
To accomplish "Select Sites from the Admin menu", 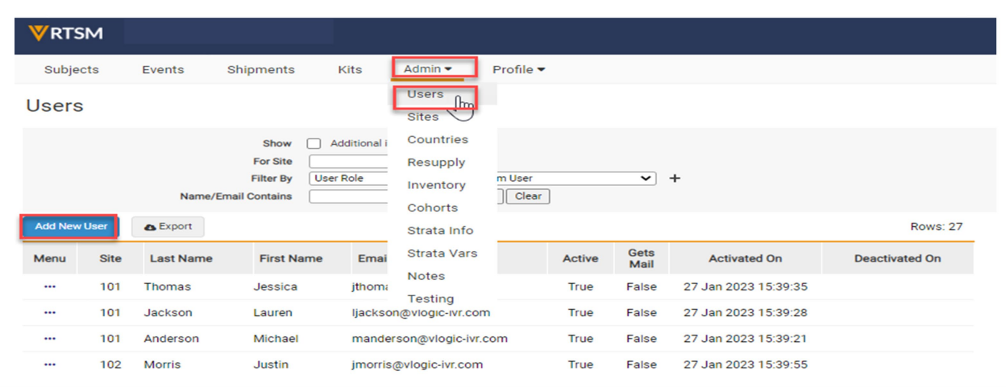I will coord(423,117).
